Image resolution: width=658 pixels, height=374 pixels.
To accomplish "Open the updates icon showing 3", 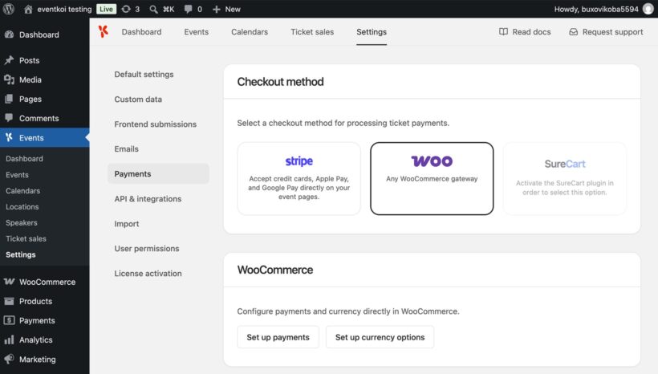I will coord(126,9).
